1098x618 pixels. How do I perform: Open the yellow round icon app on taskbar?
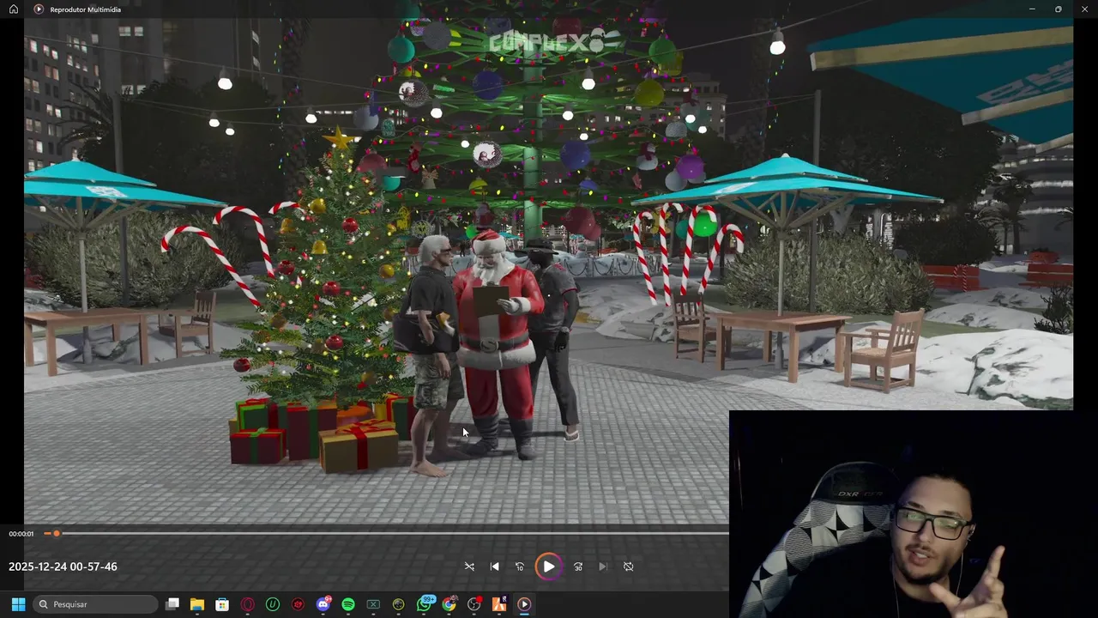[x=398, y=604]
